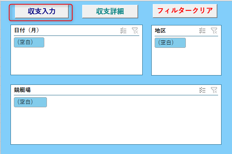The image size is (232, 154).
Task: Clear filter on 日付（月） slicer
Action: pos(135,31)
